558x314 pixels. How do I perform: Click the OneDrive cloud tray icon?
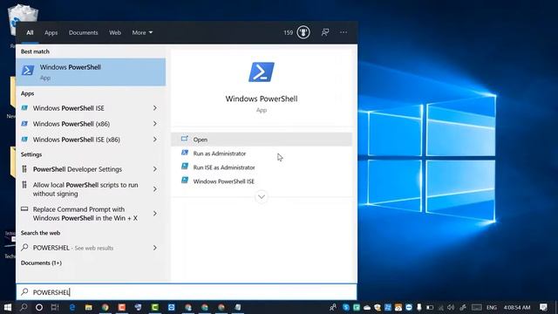click(x=367, y=307)
